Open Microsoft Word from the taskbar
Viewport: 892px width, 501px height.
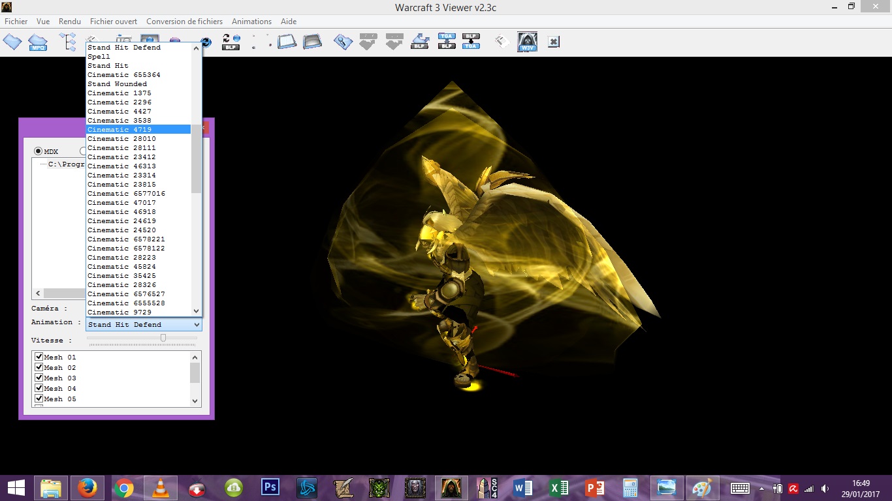pos(522,488)
